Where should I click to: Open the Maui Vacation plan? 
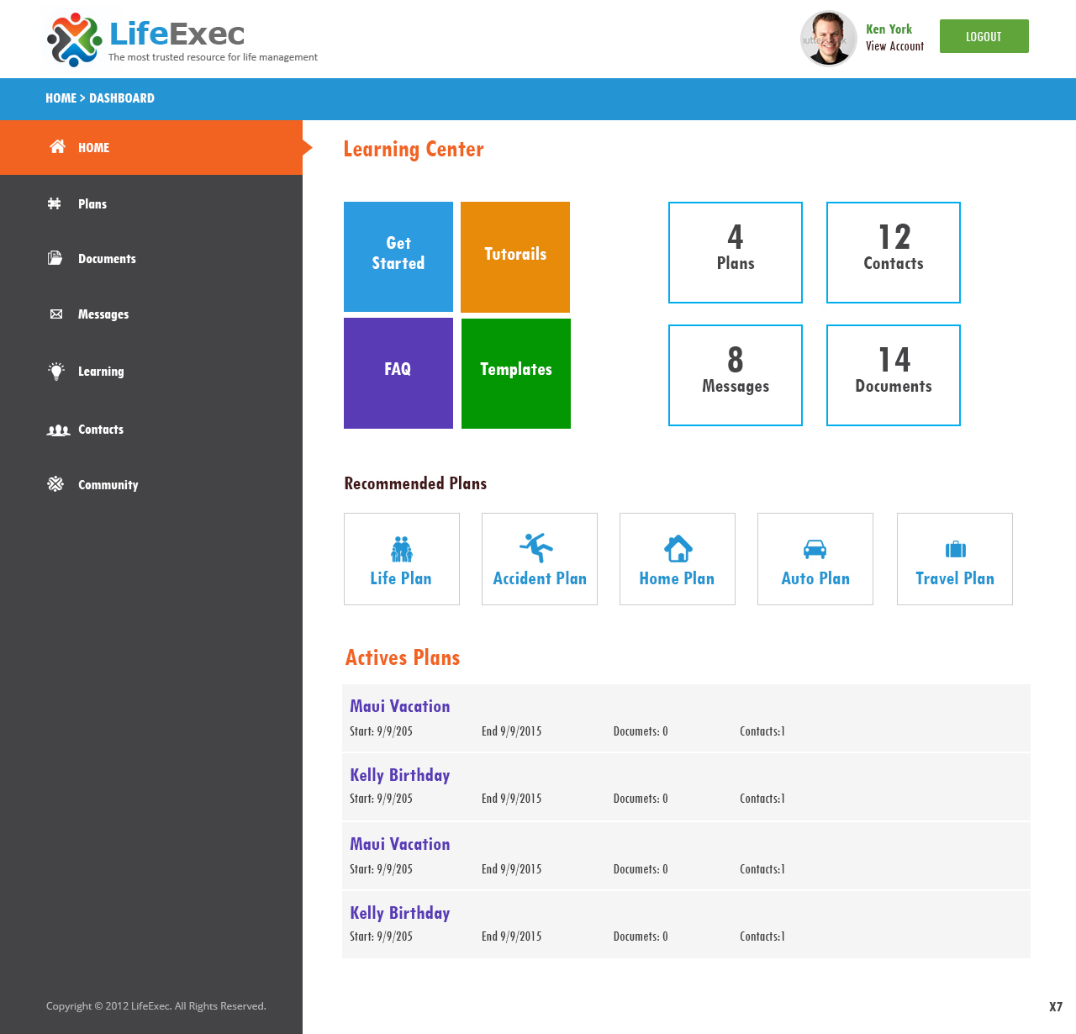click(x=399, y=706)
